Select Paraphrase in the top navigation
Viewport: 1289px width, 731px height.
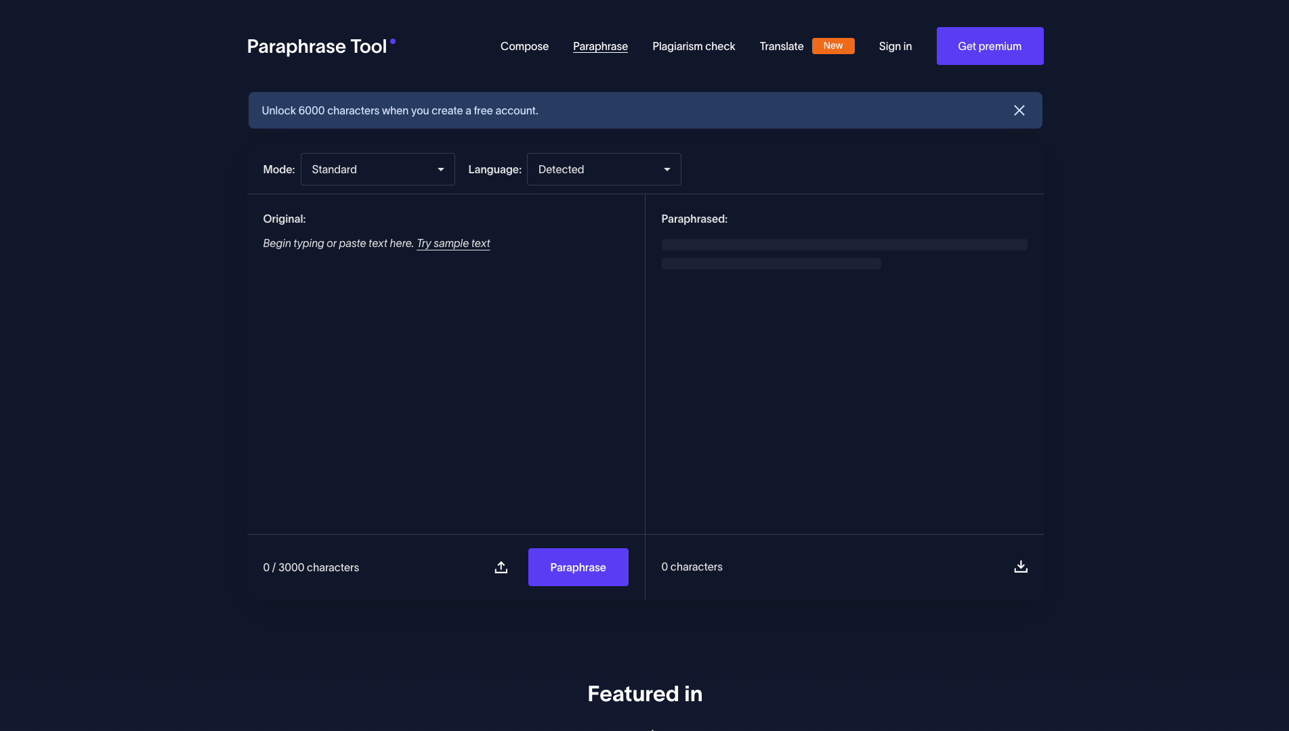(600, 46)
